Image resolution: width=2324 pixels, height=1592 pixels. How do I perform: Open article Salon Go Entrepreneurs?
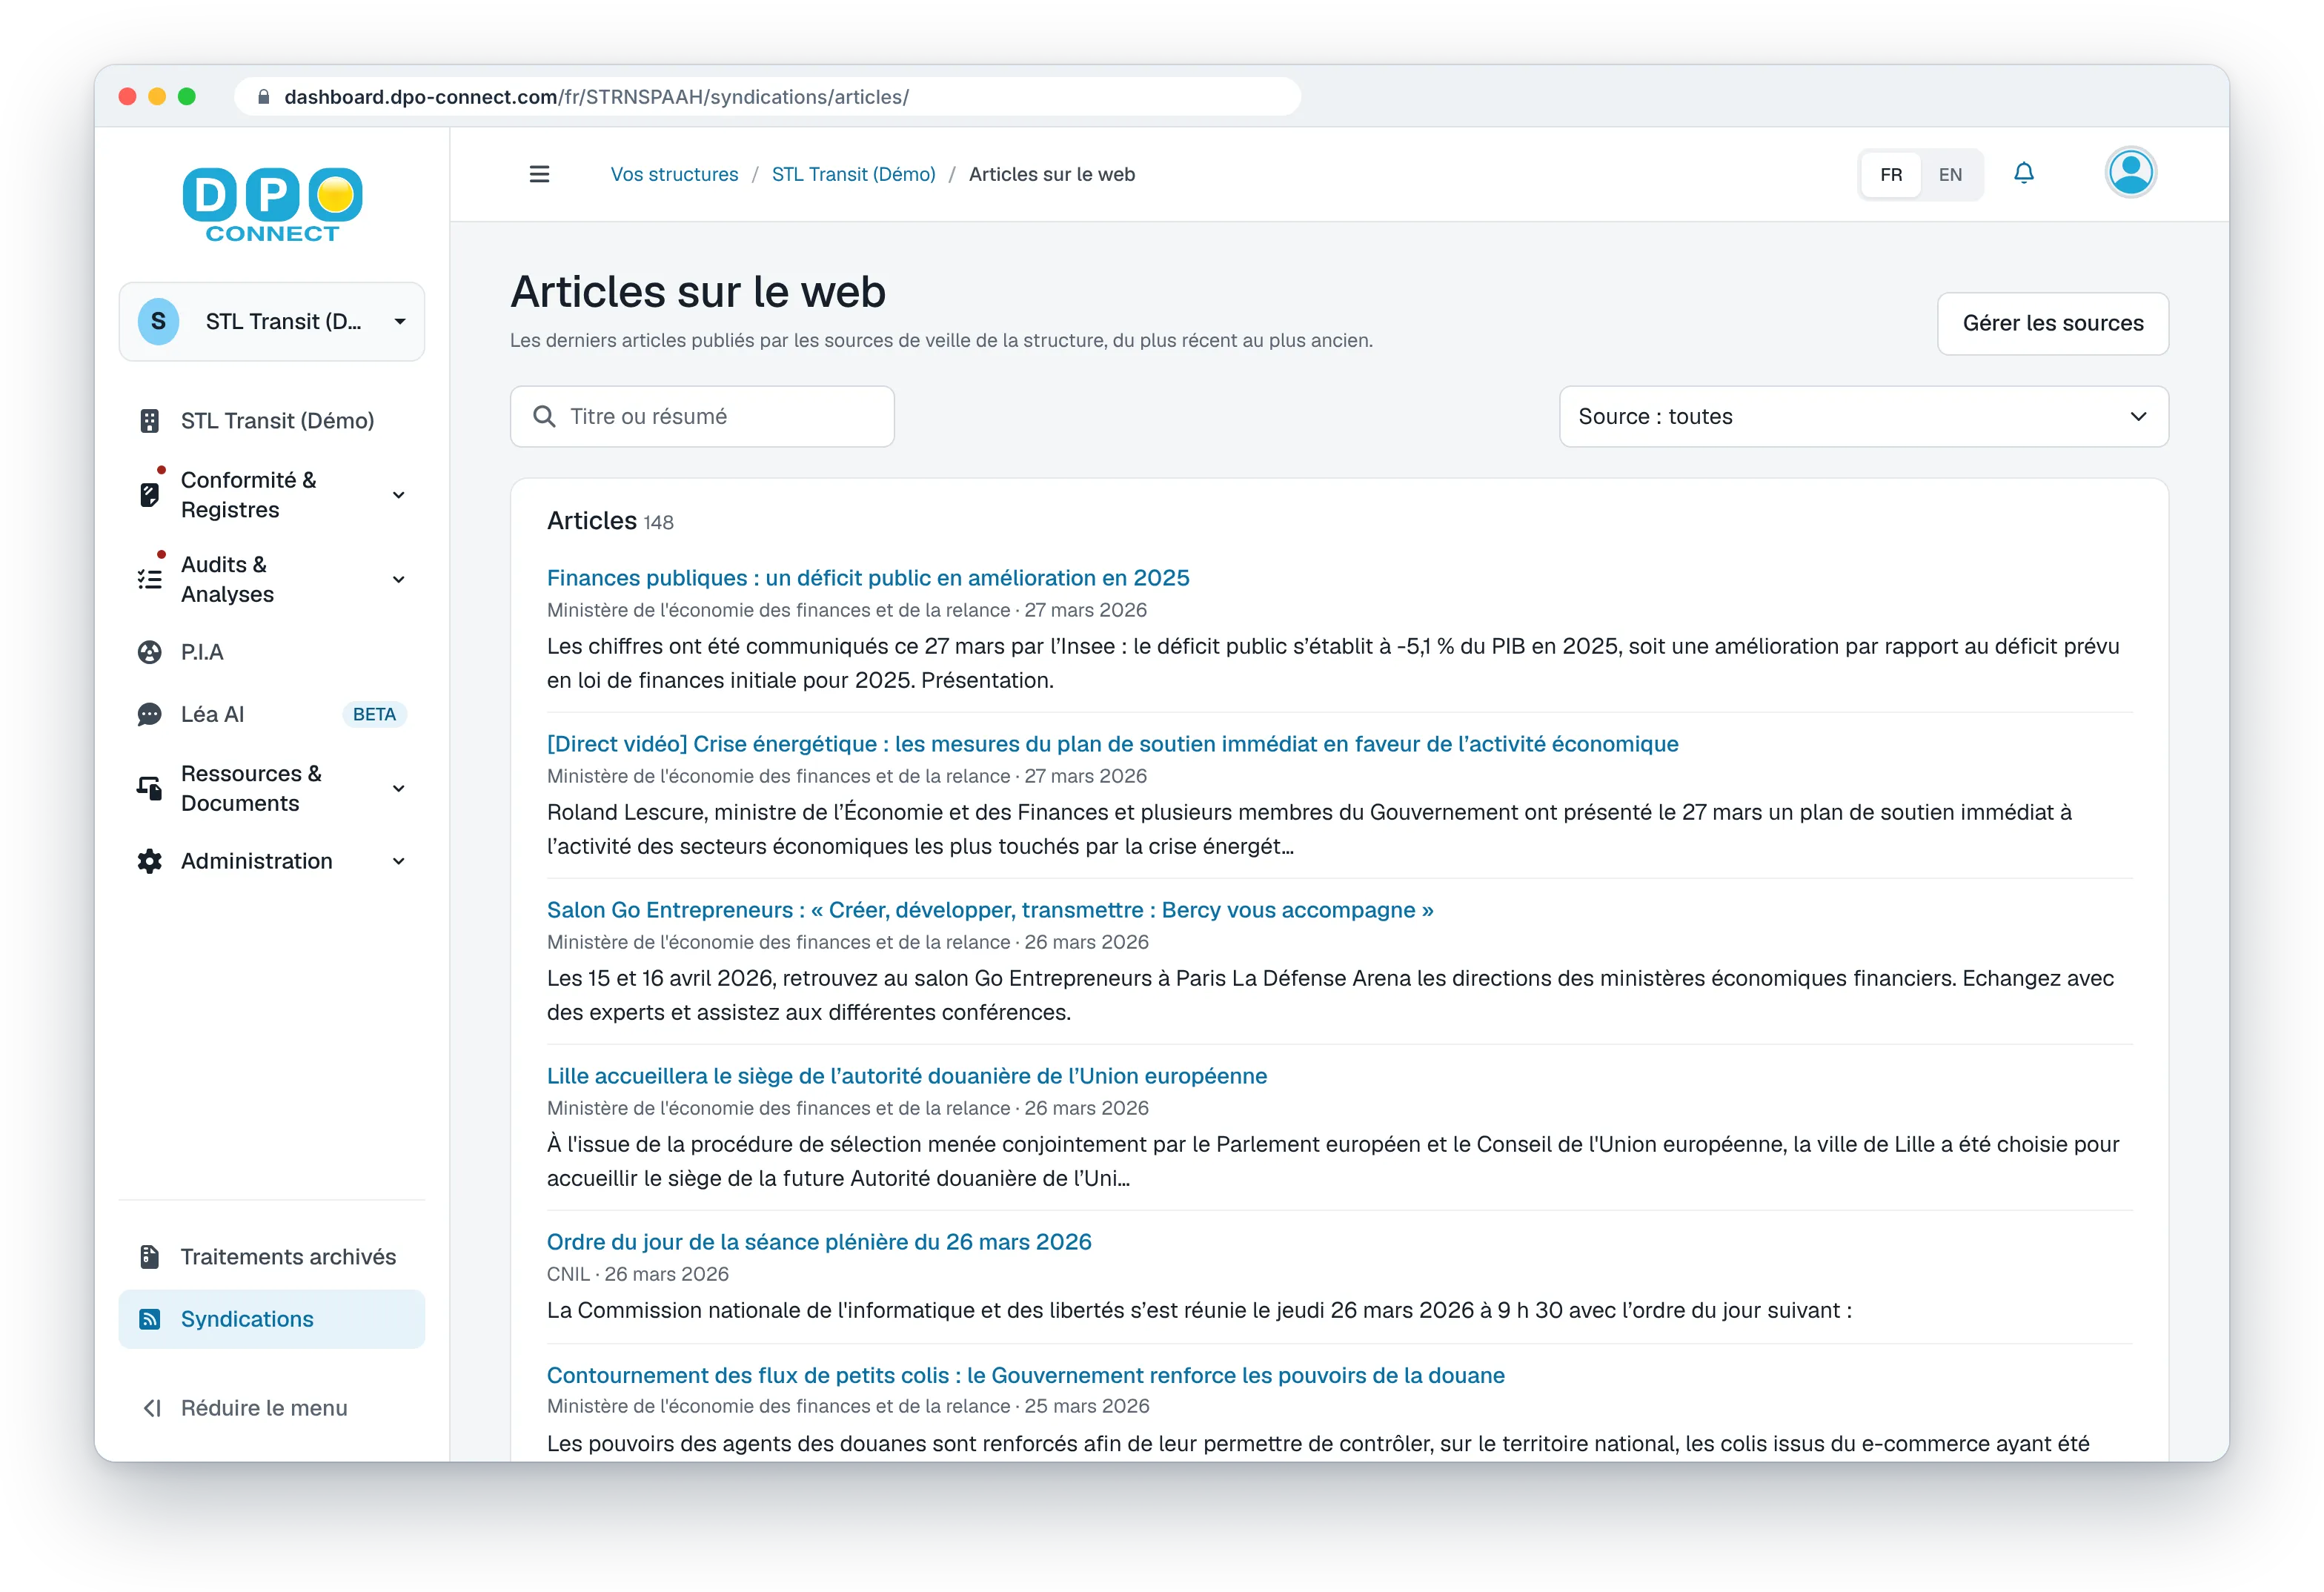point(990,910)
